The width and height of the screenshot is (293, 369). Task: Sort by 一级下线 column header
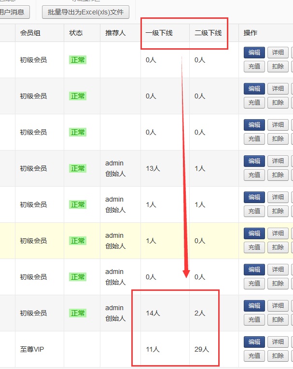coord(159,33)
